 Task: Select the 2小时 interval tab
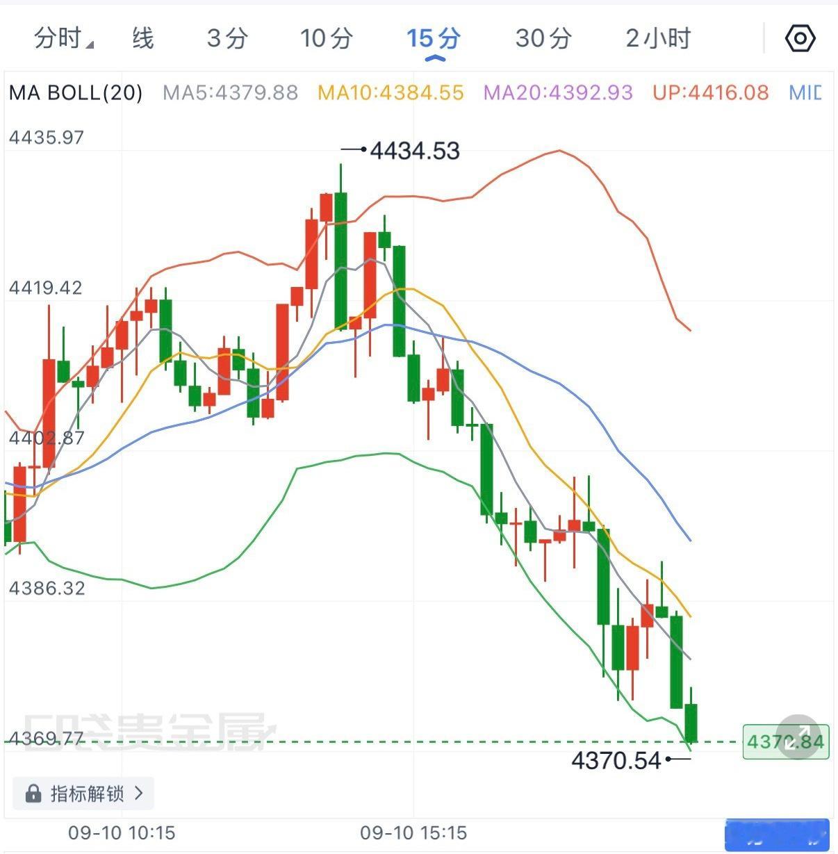tap(658, 38)
